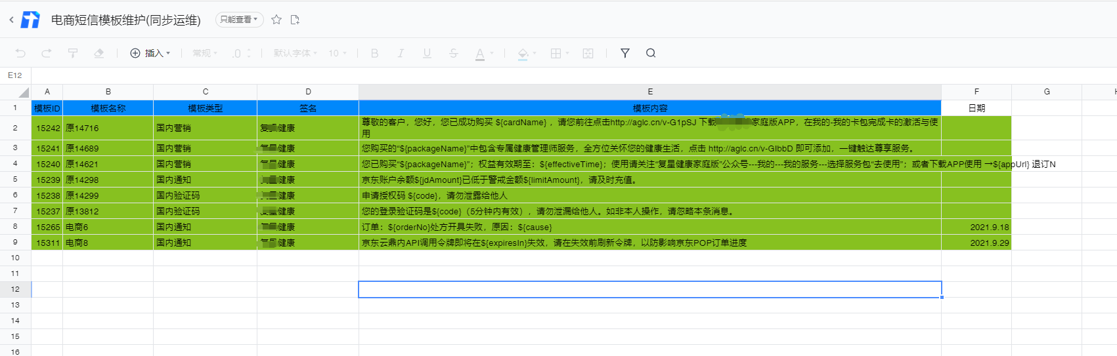
Task: Click date cell 2021.9.29
Action: (x=976, y=243)
